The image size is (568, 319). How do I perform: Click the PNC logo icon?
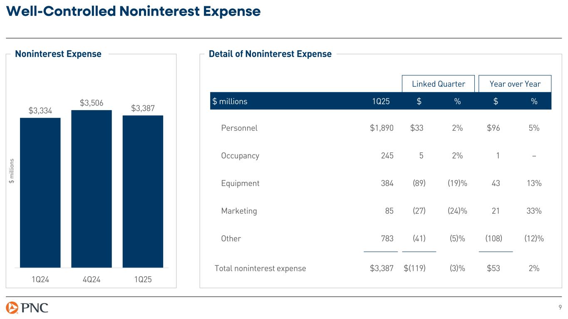tap(12, 308)
